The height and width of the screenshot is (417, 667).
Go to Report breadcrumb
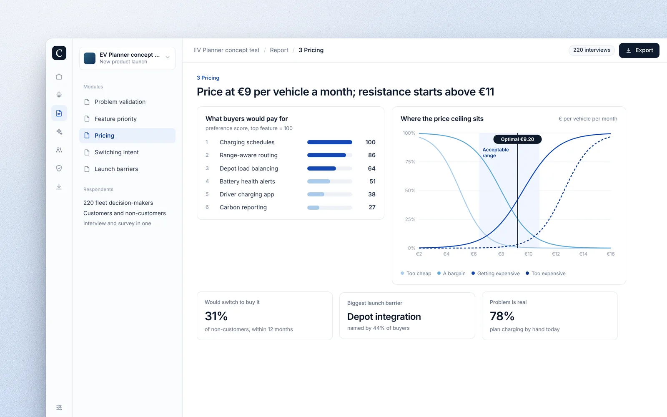click(279, 50)
